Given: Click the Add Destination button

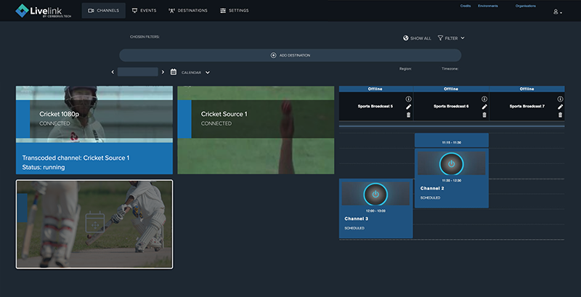Looking at the screenshot, I should coord(290,55).
